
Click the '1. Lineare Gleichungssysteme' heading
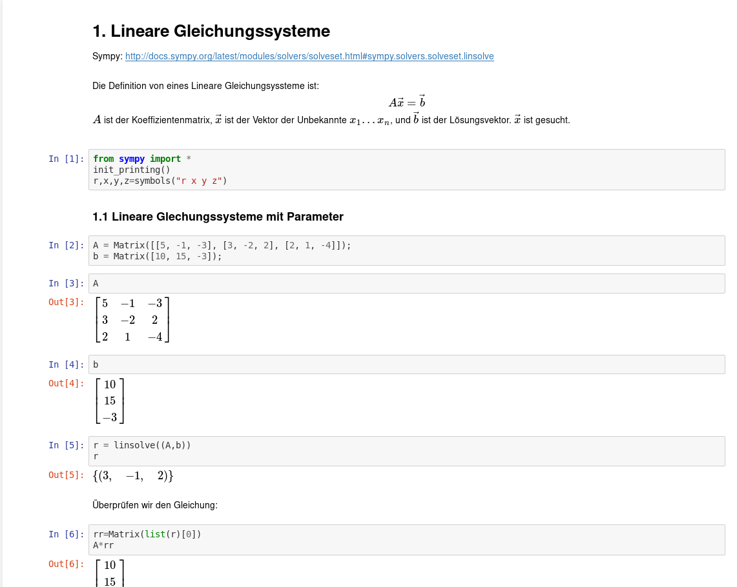click(211, 31)
